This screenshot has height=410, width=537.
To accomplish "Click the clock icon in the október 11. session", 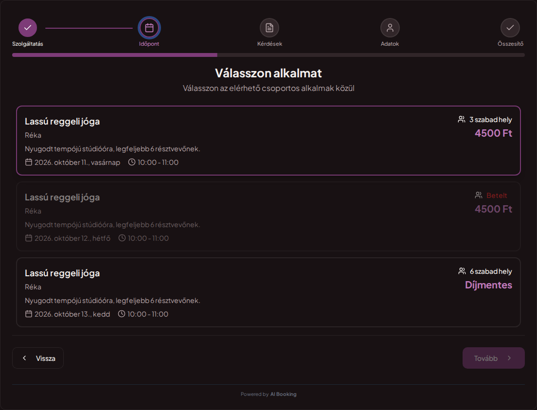I will pyautogui.click(x=132, y=162).
